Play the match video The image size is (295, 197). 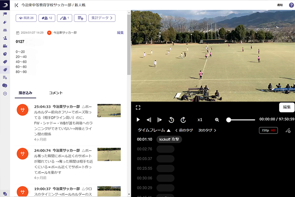tap(138, 120)
